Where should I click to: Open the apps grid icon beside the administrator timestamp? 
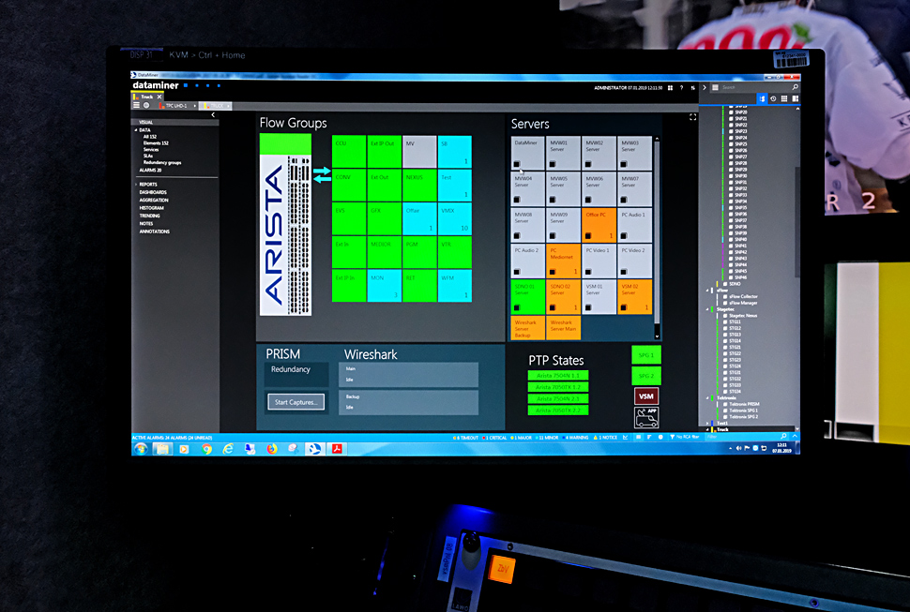tap(671, 88)
